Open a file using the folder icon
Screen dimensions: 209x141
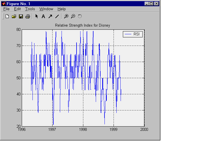(14, 16)
